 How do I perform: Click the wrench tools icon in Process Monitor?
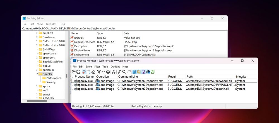(x=119, y=72)
